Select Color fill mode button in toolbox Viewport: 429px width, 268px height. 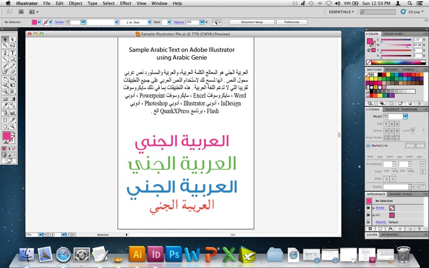tap(4, 149)
